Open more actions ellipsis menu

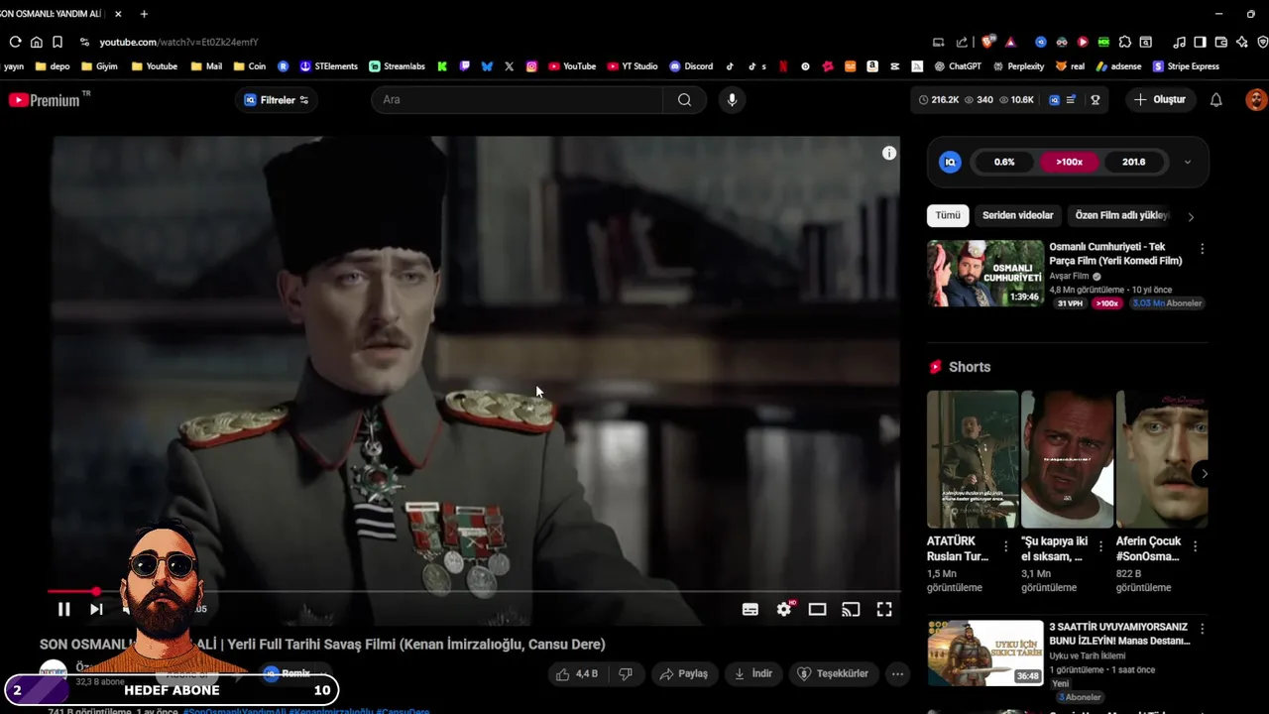tap(897, 674)
